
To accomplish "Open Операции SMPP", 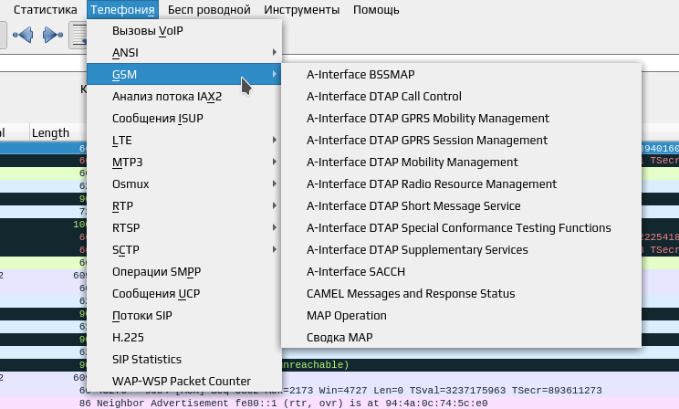I will (x=184, y=272).
